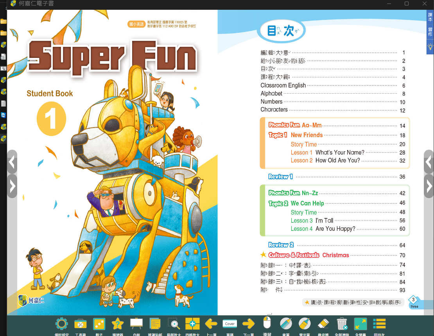The height and width of the screenshot is (336, 434).
Task: Enter full screen mode (全螢幕)
Action: pos(360,324)
